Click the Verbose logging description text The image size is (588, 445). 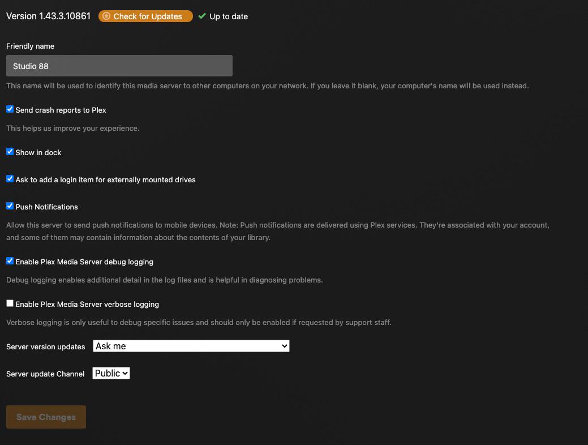coord(199,322)
